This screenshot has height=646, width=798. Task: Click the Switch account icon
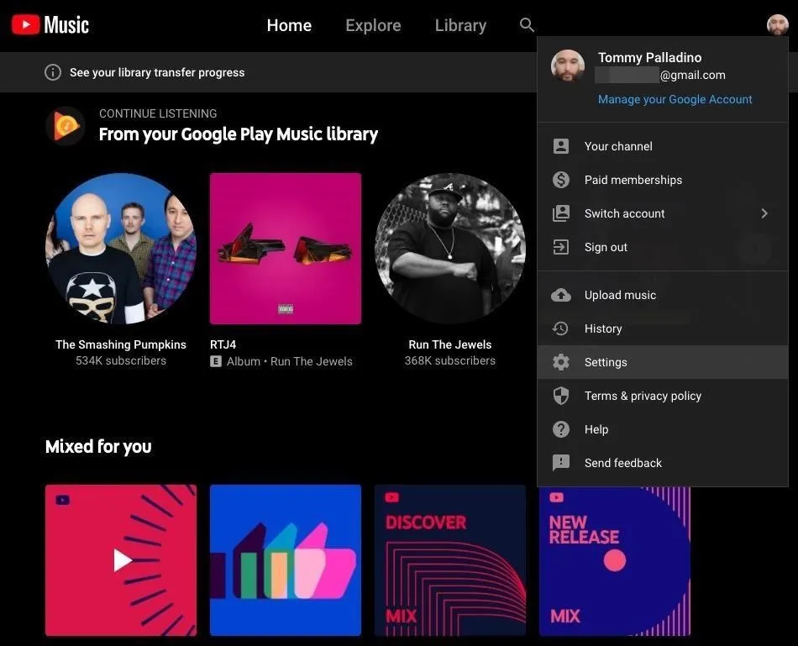(561, 213)
